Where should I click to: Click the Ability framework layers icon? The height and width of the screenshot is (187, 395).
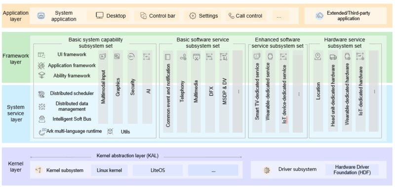pos(41,75)
